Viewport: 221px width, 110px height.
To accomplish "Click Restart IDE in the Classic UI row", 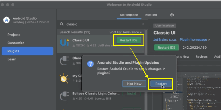I will click(x=129, y=40).
